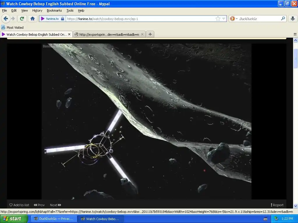
Task: Open the Edit menu
Action: click(14, 10)
